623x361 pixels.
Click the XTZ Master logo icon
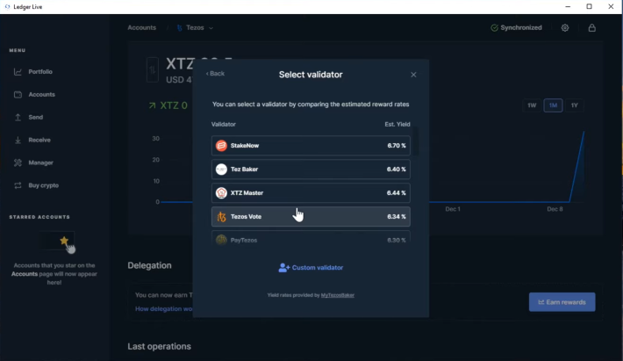point(221,193)
